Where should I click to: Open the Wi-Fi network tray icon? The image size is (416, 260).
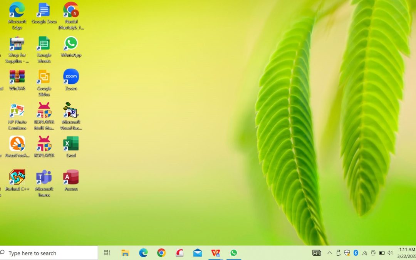pos(364,253)
